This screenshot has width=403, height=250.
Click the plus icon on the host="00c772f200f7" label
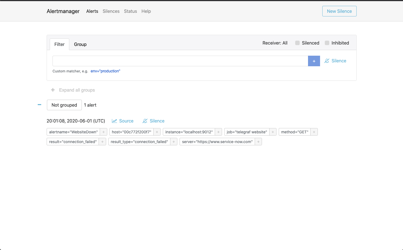pyautogui.click(x=157, y=132)
